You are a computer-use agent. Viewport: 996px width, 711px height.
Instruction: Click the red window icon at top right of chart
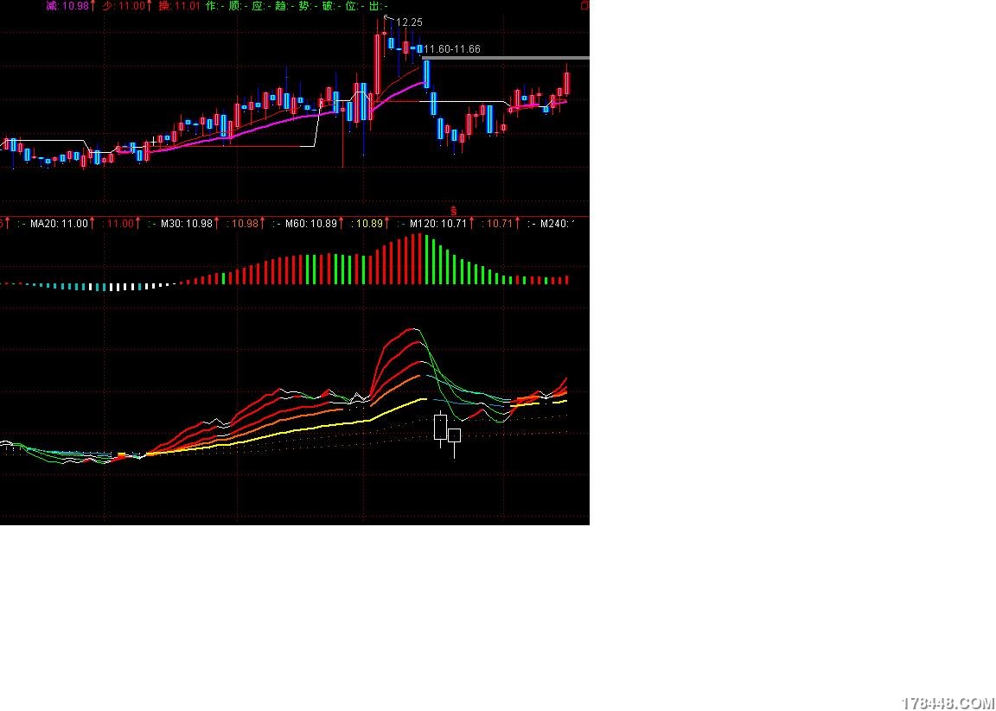(585, 6)
